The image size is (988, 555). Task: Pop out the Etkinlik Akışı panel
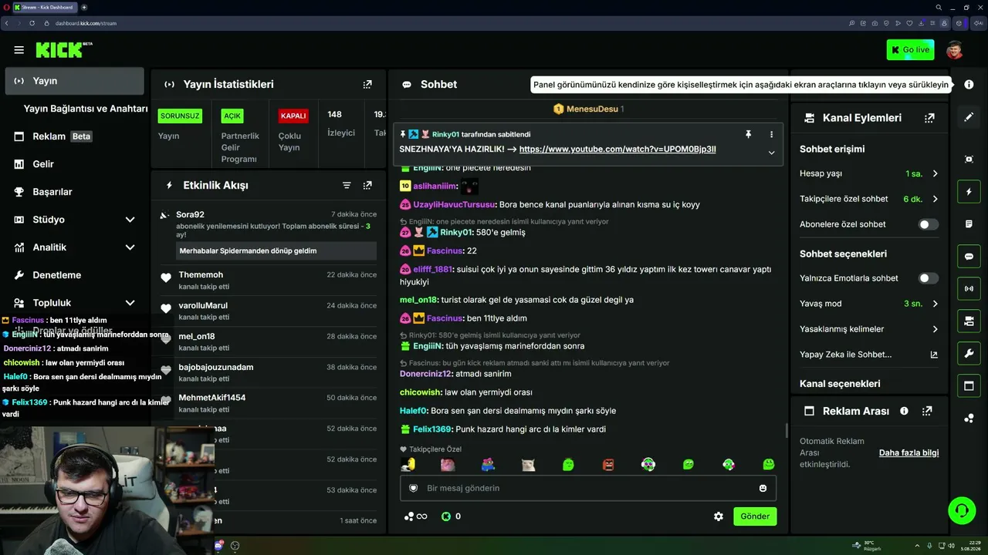(x=367, y=186)
